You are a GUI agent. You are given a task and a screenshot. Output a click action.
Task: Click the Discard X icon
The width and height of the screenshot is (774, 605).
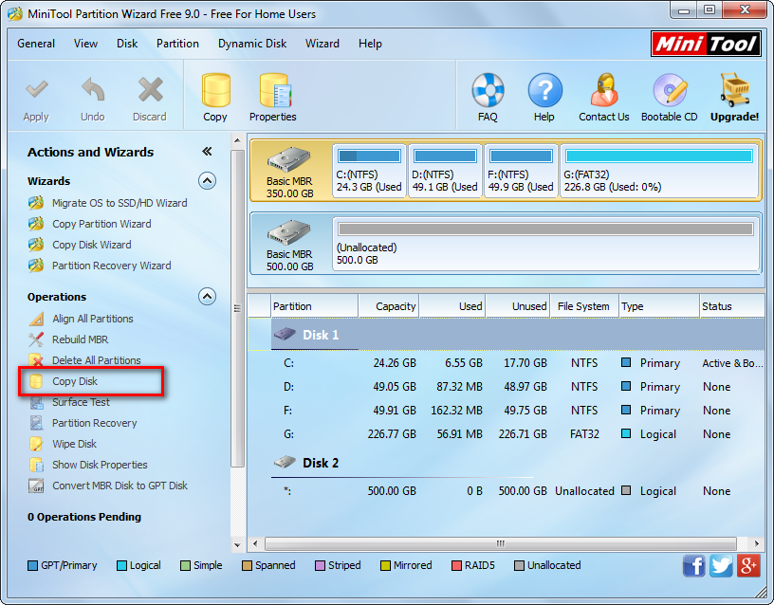[x=150, y=90]
